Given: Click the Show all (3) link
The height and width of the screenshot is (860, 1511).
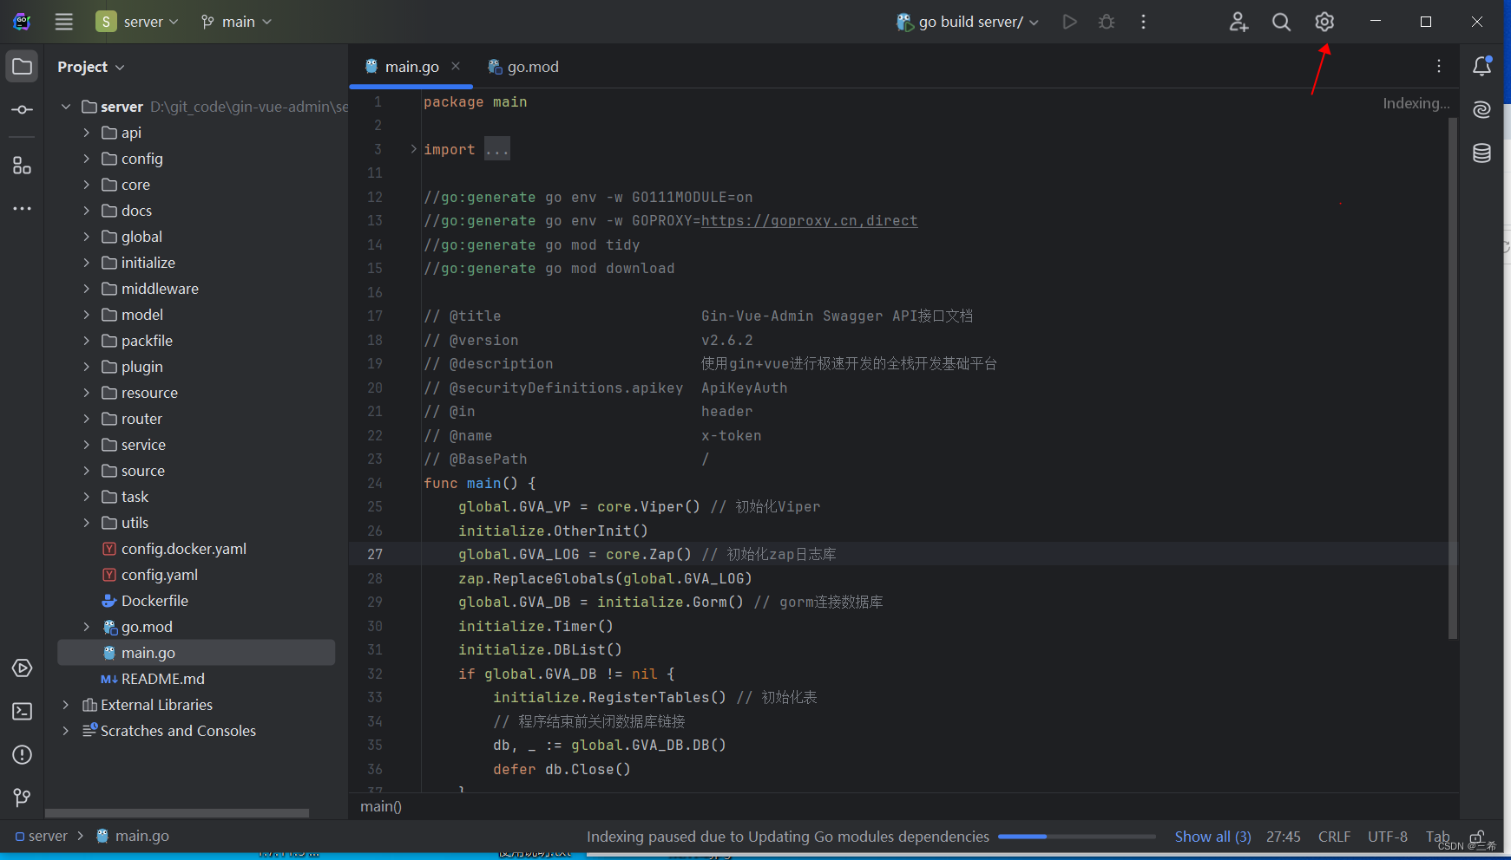Looking at the screenshot, I should [x=1212, y=837].
